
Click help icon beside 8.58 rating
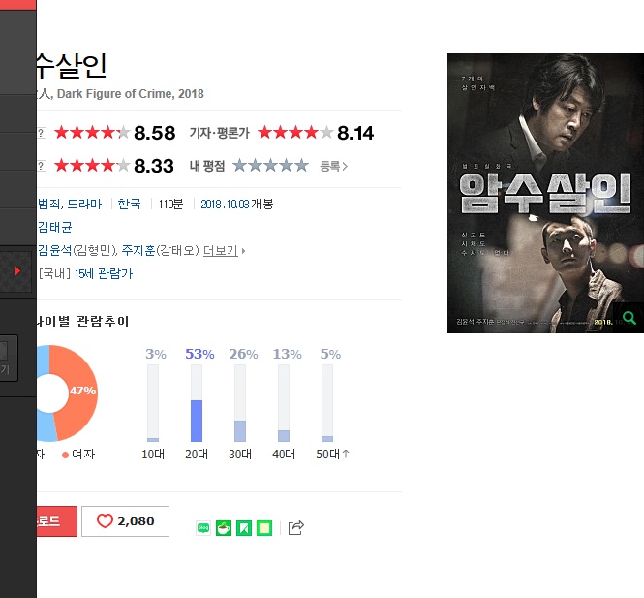pyautogui.click(x=41, y=133)
